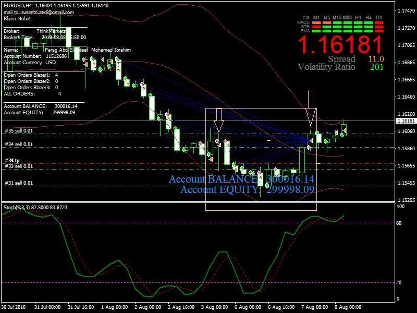Click the red D1 EMA signal block

[x=379, y=31]
